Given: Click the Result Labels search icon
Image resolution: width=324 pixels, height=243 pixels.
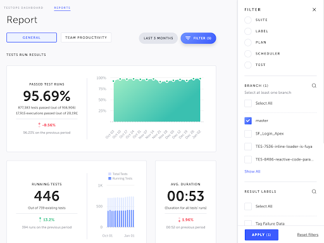Looking at the screenshot, I should click(314, 192).
